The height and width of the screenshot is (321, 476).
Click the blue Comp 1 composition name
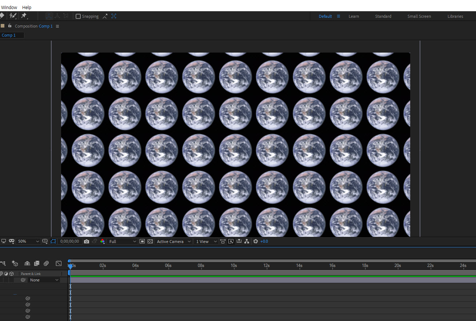(x=46, y=26)
